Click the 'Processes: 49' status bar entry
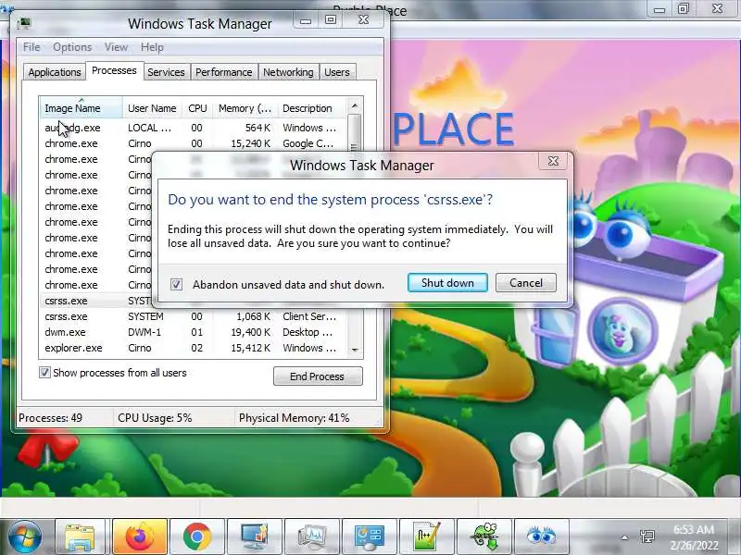 51,418
